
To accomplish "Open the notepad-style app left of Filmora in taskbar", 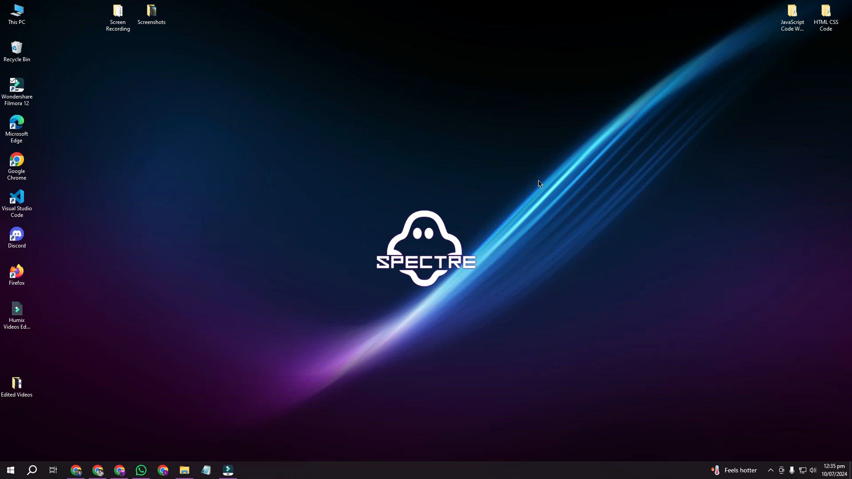I will coord(206,470).
